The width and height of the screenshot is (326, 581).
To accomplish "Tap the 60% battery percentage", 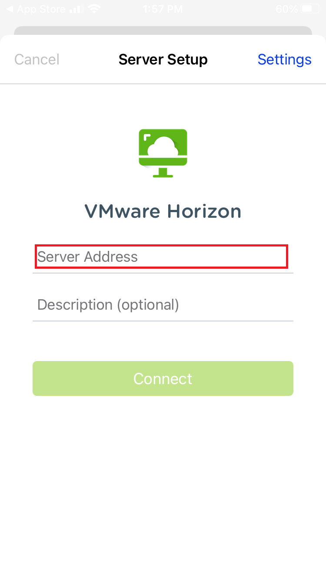I will click(x=287, y=9).
